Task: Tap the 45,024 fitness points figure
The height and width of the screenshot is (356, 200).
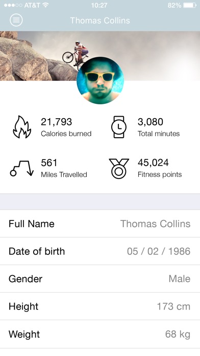Action: pyautogui.click(x=153, y=163)
